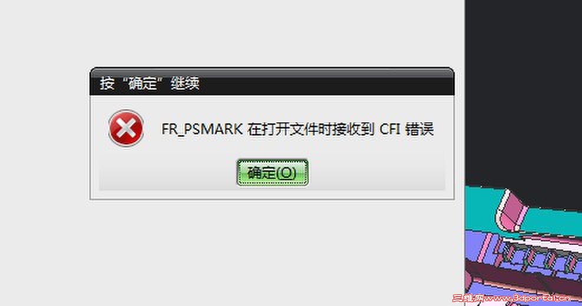Click the CFI text in error message
The image size is (582, 306).
tap(391, 129)
